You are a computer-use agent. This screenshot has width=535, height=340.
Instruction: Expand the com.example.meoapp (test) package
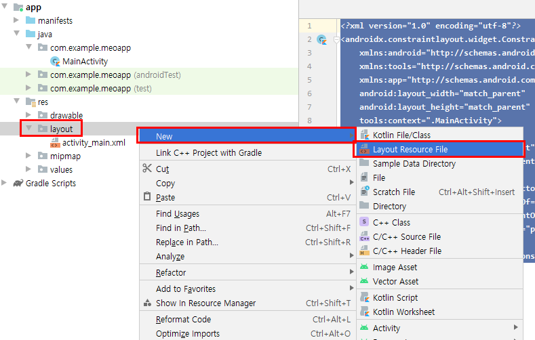[28, 88]
